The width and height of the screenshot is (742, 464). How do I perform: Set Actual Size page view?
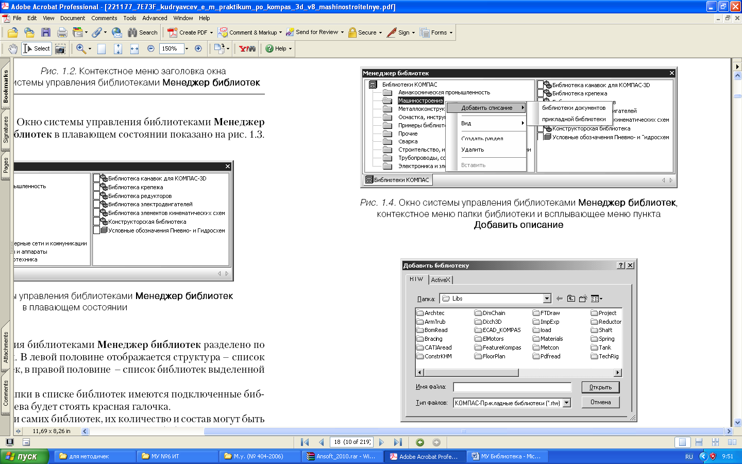pos(102,48)
